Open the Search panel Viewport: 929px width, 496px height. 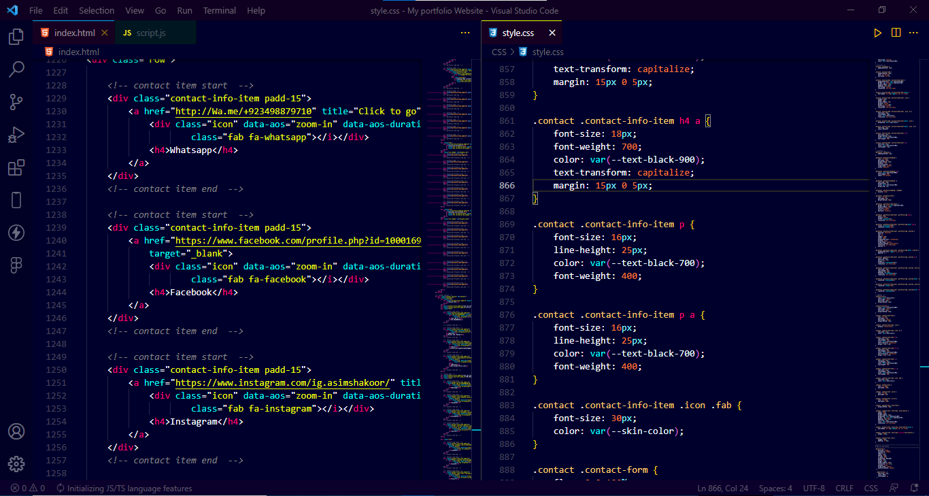pos(16,69)
